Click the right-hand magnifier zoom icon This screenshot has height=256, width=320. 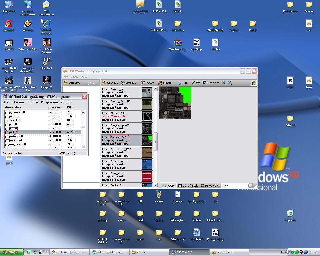pyautogui.click(x=230, y=83)
